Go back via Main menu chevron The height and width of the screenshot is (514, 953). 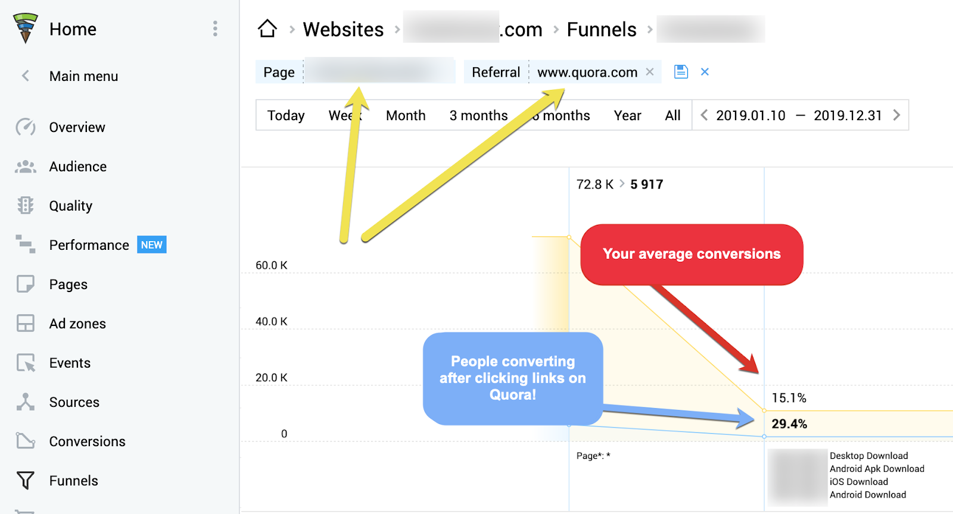(26, 76)
